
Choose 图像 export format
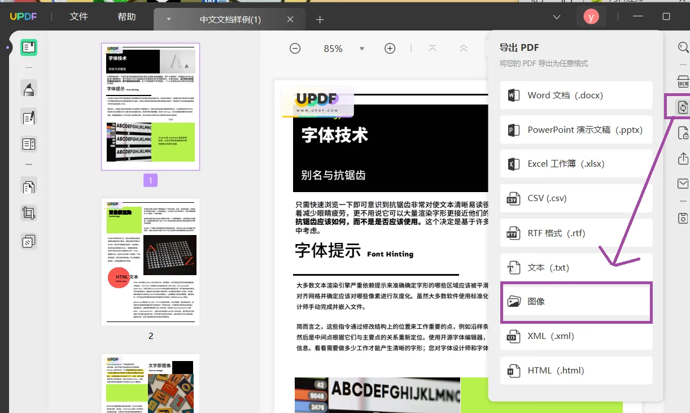coord(577,302)
